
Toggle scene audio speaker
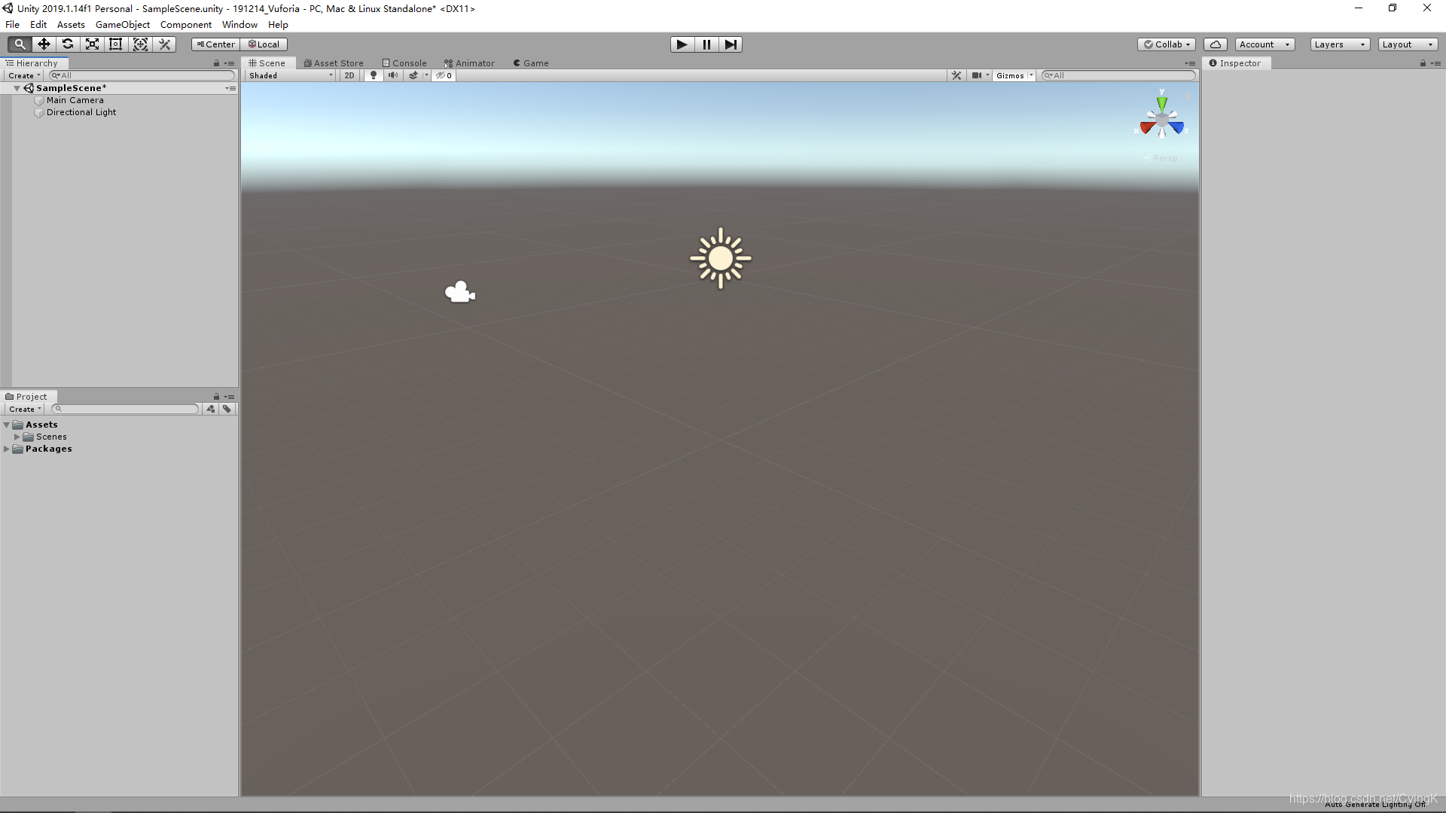point(393,75)
